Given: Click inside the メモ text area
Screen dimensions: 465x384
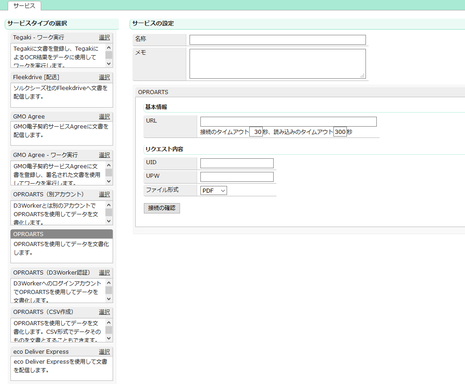Looking at the screenshot, I should [x=277, y=64].
